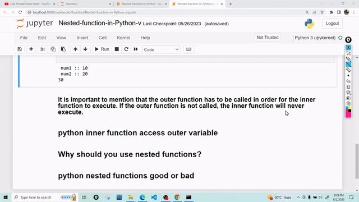Open the Cell menu
Image resolution: width=359 pixels, height=202 pixels.
point(102,38)
